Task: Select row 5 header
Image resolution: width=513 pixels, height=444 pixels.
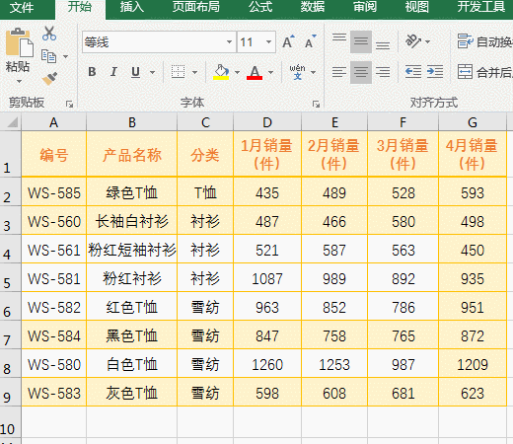Action: pos(11,277)
